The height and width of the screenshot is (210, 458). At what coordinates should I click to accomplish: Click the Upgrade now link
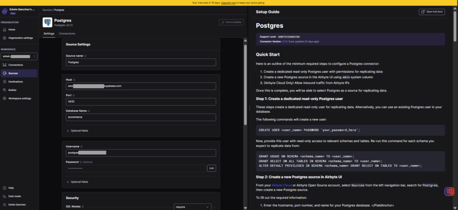tap(229, 3)
